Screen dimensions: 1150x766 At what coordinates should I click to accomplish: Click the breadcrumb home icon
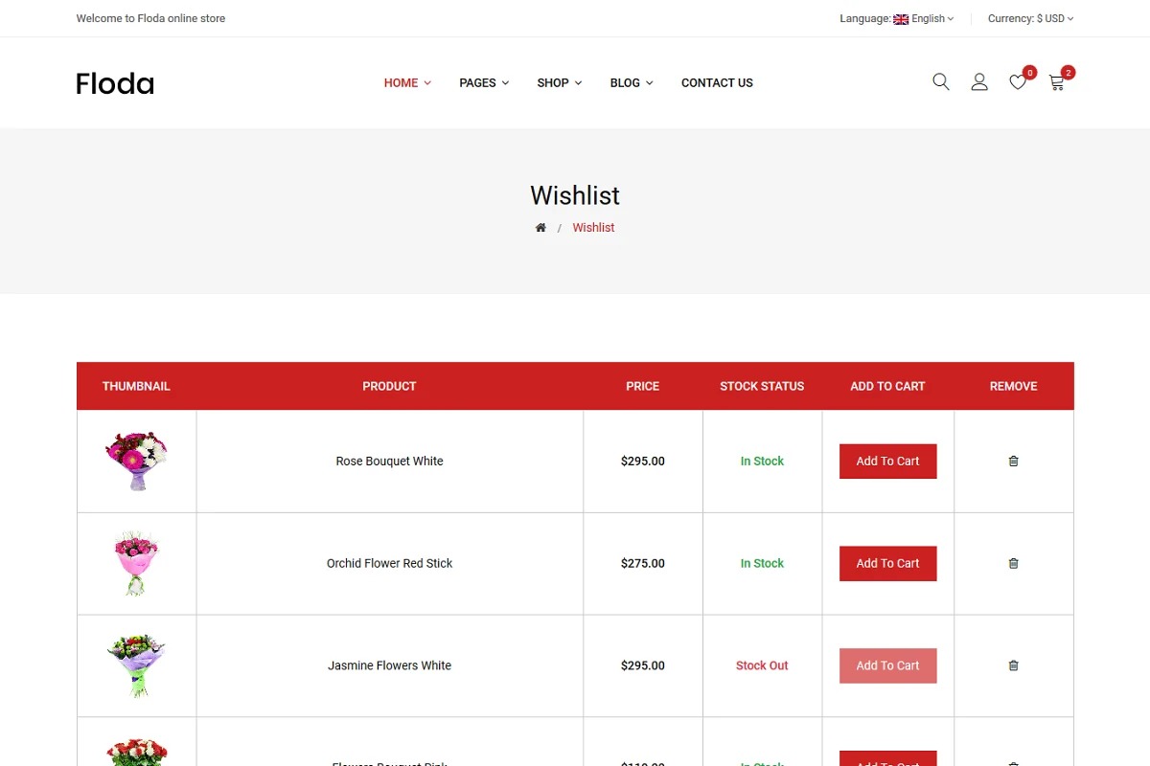[x=540, y=228]
